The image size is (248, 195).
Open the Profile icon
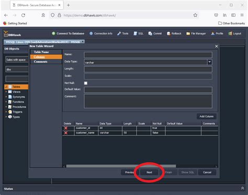pos(212,33)
